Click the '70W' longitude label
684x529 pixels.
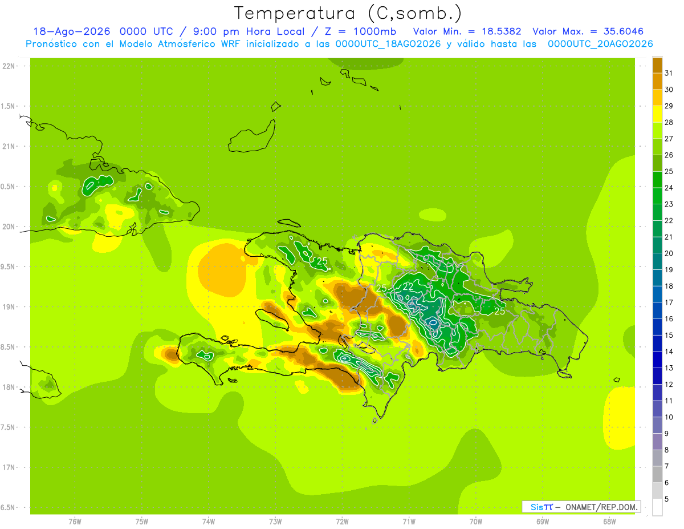point(476,522)
